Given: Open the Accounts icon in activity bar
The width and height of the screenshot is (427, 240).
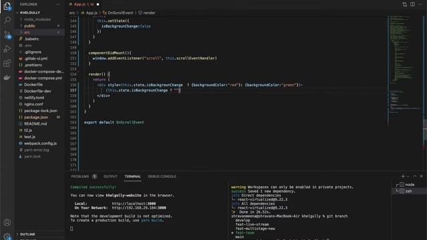Looking at the screenshot, I should point(7,222).
